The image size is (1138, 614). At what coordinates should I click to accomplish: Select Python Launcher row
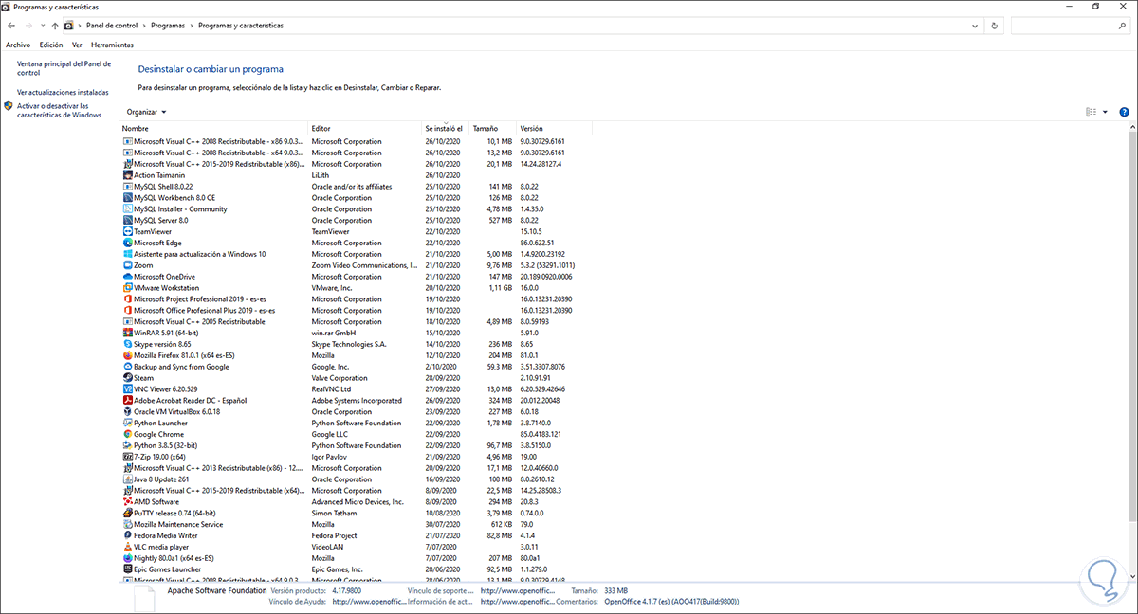click(357, 424)
